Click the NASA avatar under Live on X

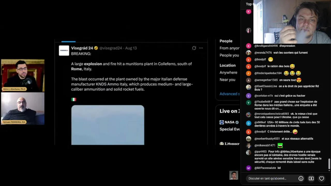click(x=222, y=122)
